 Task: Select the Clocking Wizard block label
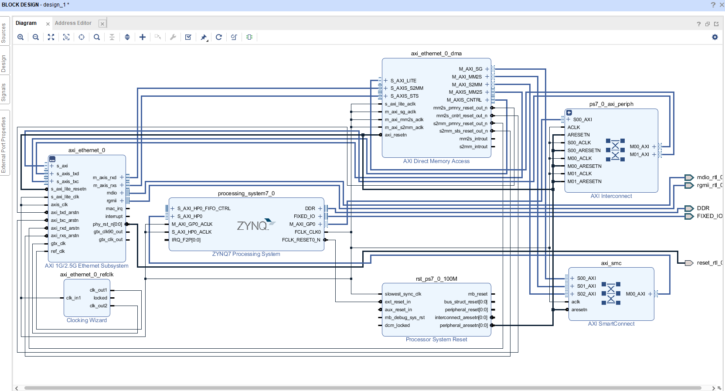(87, 320)
